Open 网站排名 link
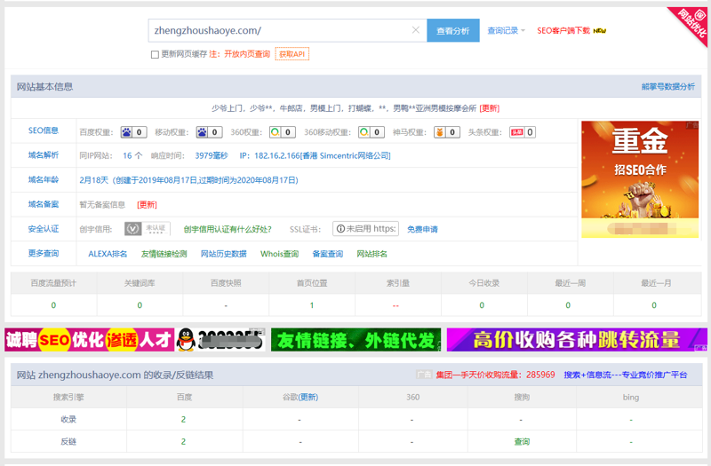The image size is (711, 466). (371, 254)
